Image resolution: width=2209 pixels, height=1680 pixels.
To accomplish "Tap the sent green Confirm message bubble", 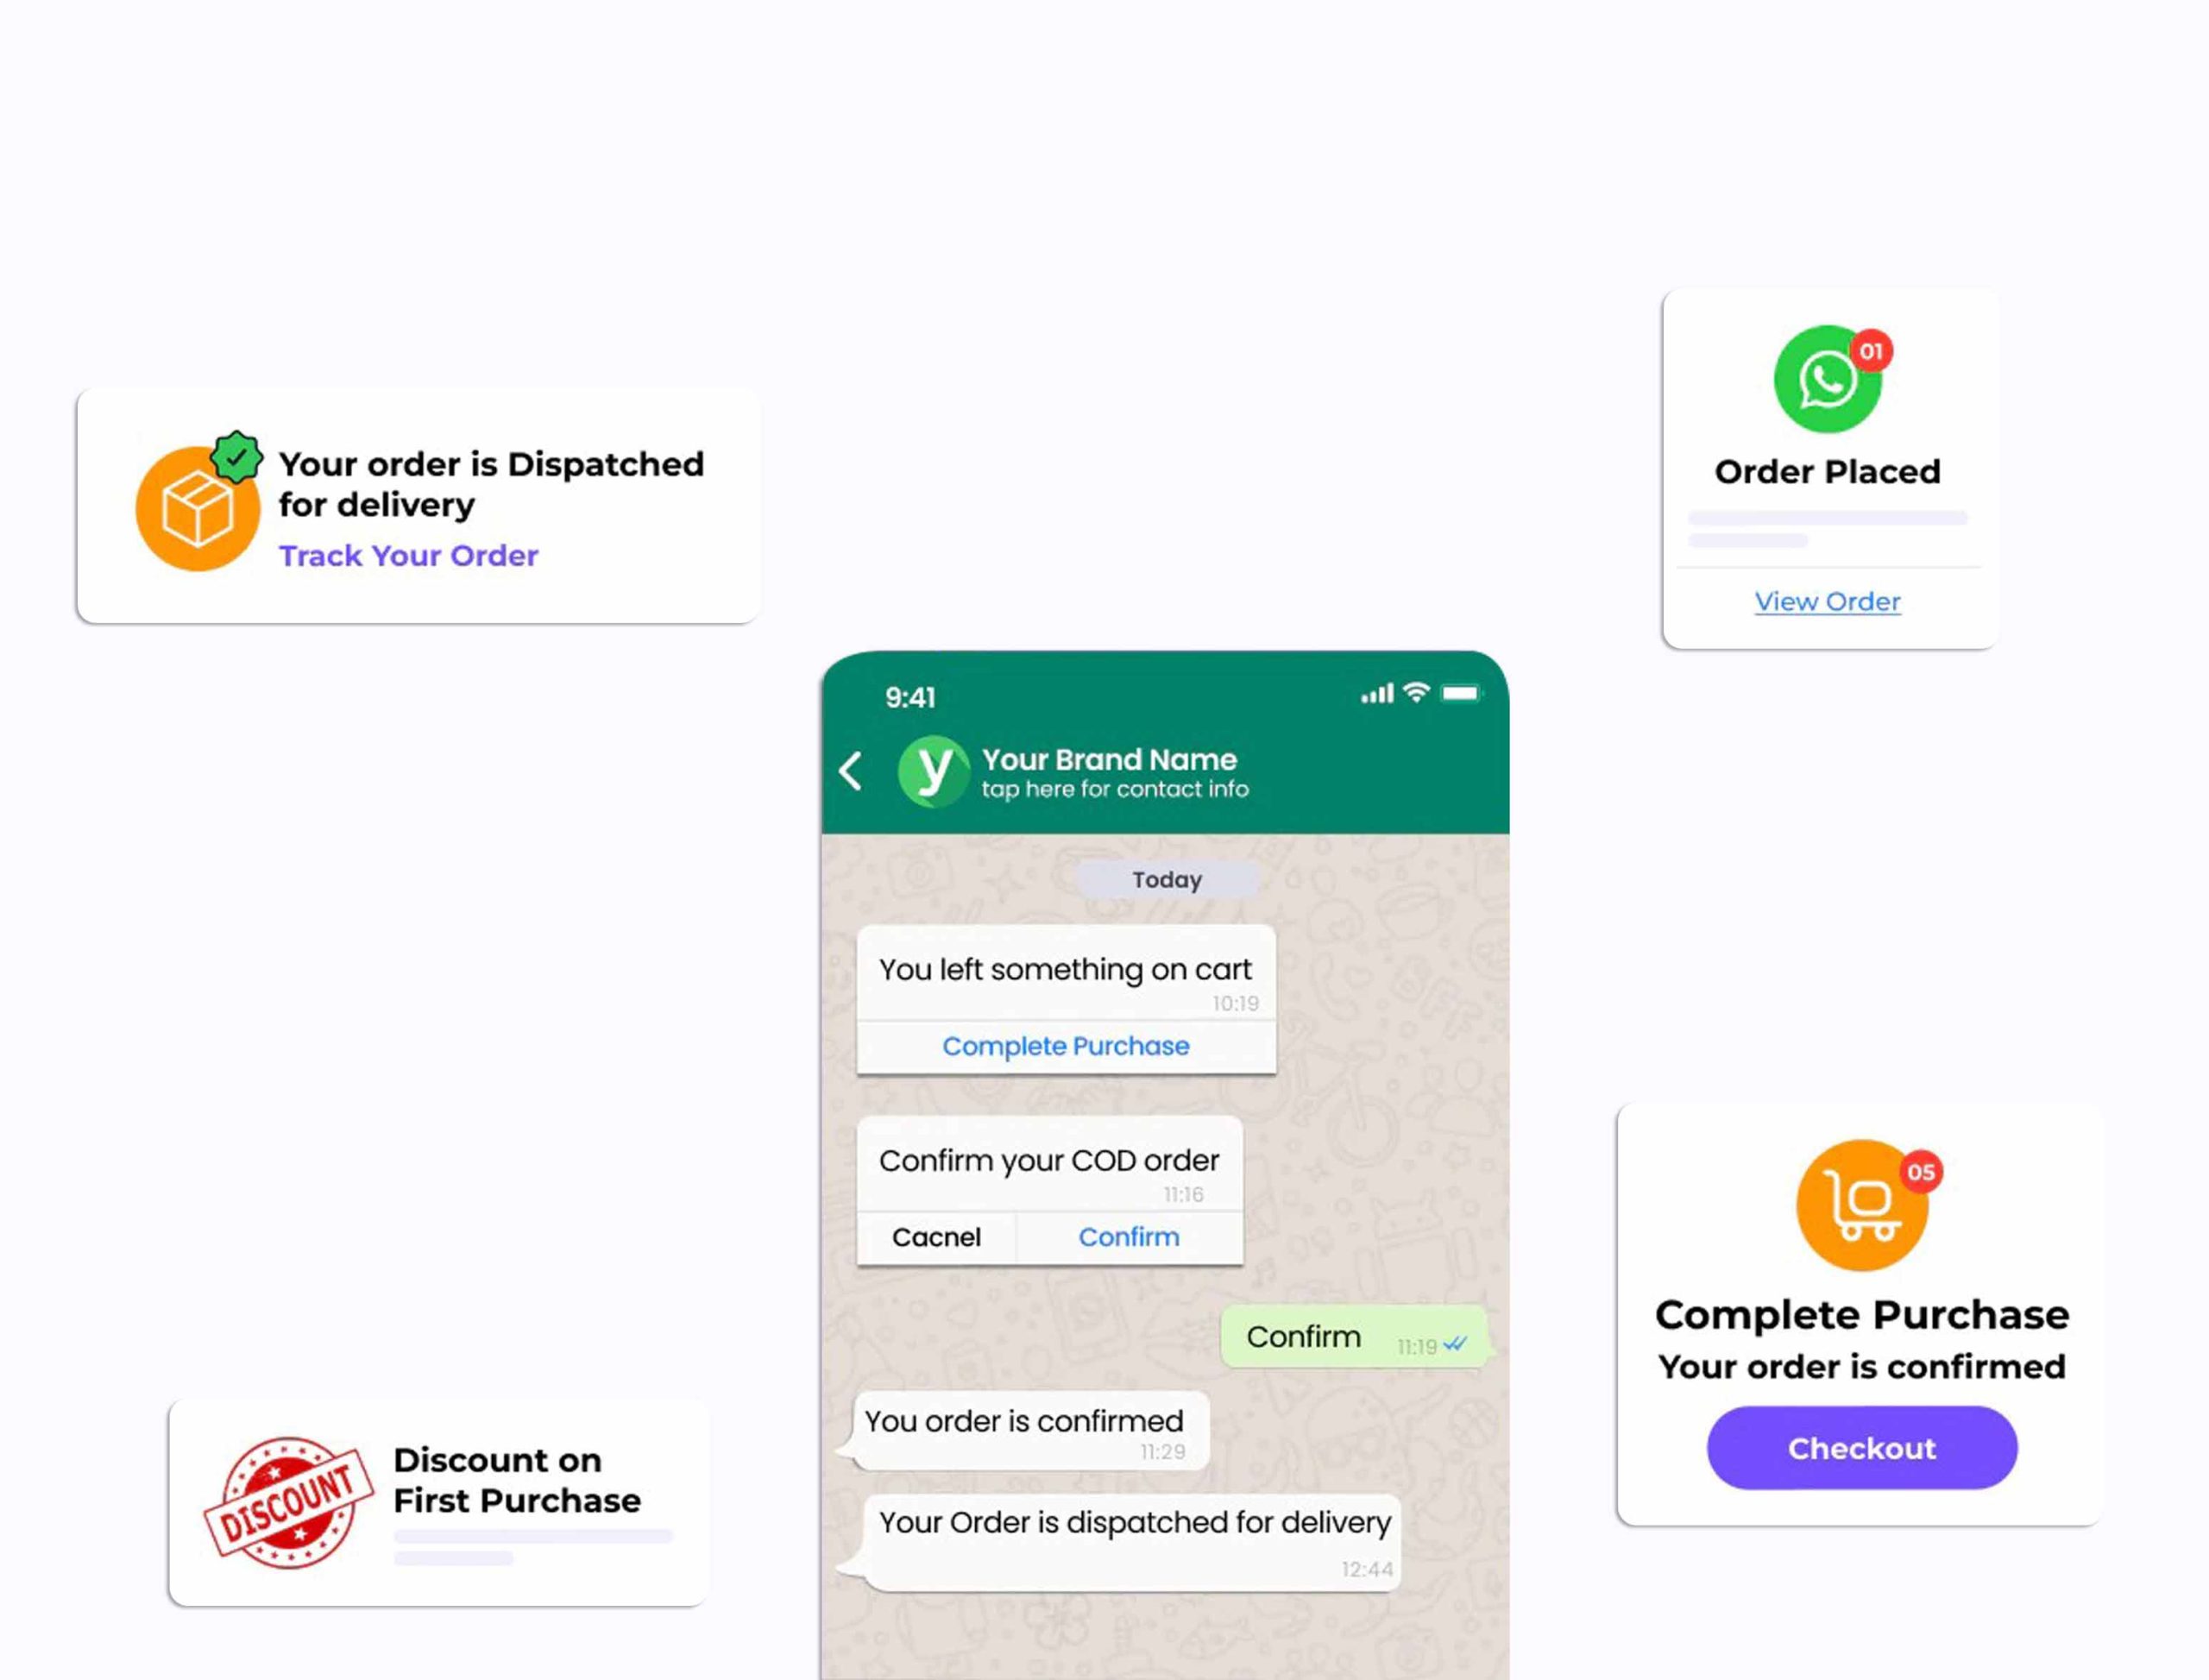I will pos(1354,1337).
